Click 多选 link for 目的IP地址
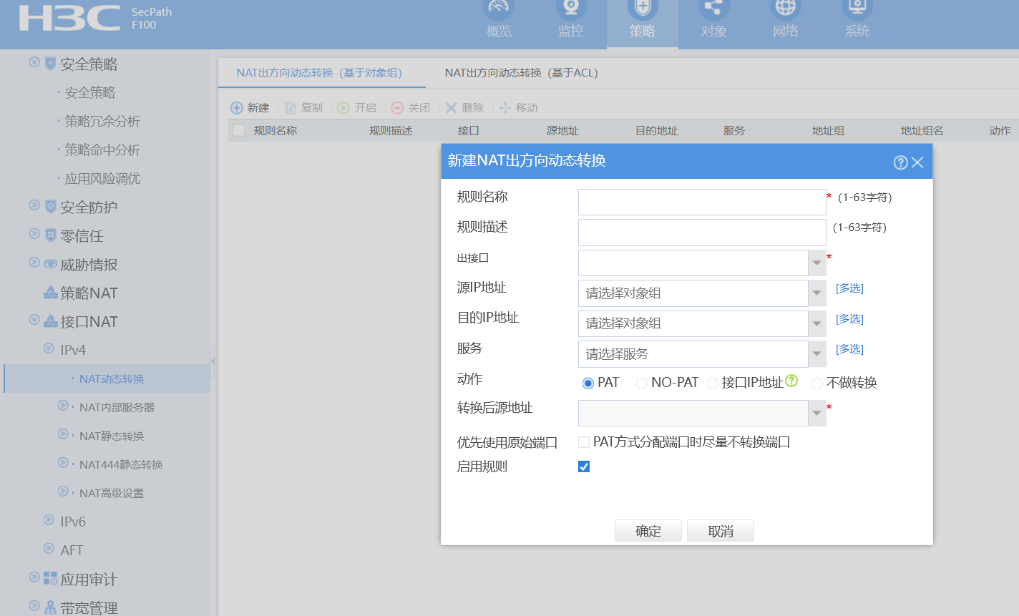Viewport: 1019px width, 616px height. point(849,319)
